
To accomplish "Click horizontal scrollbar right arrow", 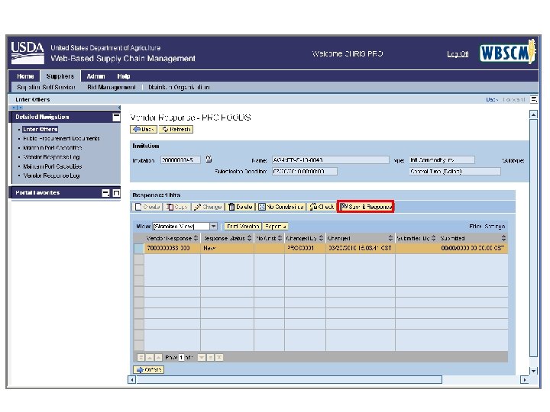I will (525, 379).
